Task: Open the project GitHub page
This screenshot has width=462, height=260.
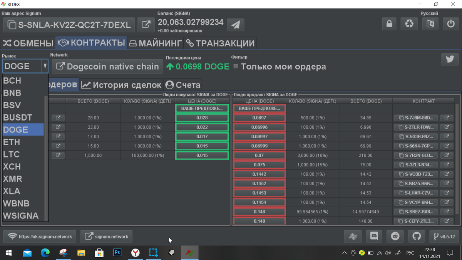Action: [x=416, y=236]
